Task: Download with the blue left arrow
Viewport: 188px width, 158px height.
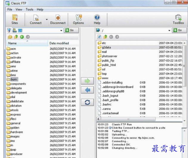Action: (87, 90)
